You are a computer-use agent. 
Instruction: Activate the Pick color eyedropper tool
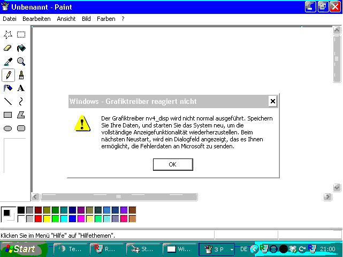pyautogui.click(x=8, y=62)
